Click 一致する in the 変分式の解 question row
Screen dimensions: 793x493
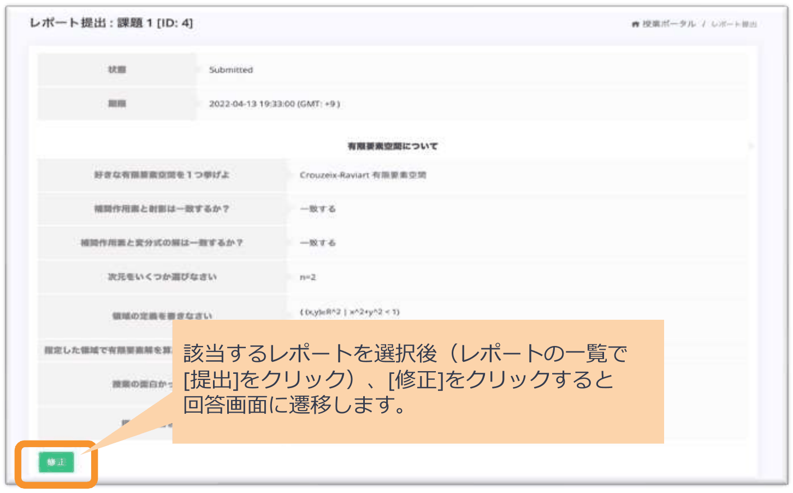pyautogui.click(x=318, y=243)
